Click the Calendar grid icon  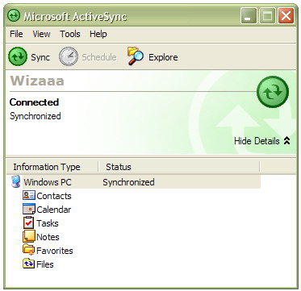click(x=29, y=209)
